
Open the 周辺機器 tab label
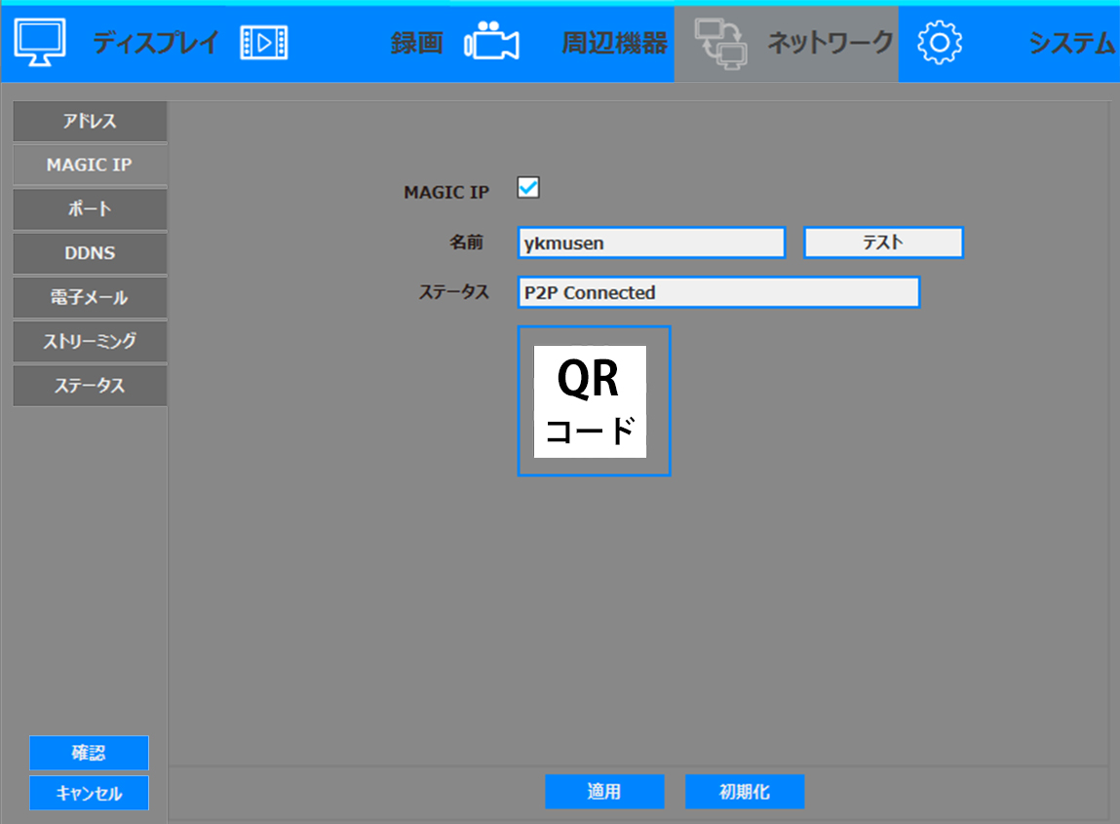pos(614,43)
